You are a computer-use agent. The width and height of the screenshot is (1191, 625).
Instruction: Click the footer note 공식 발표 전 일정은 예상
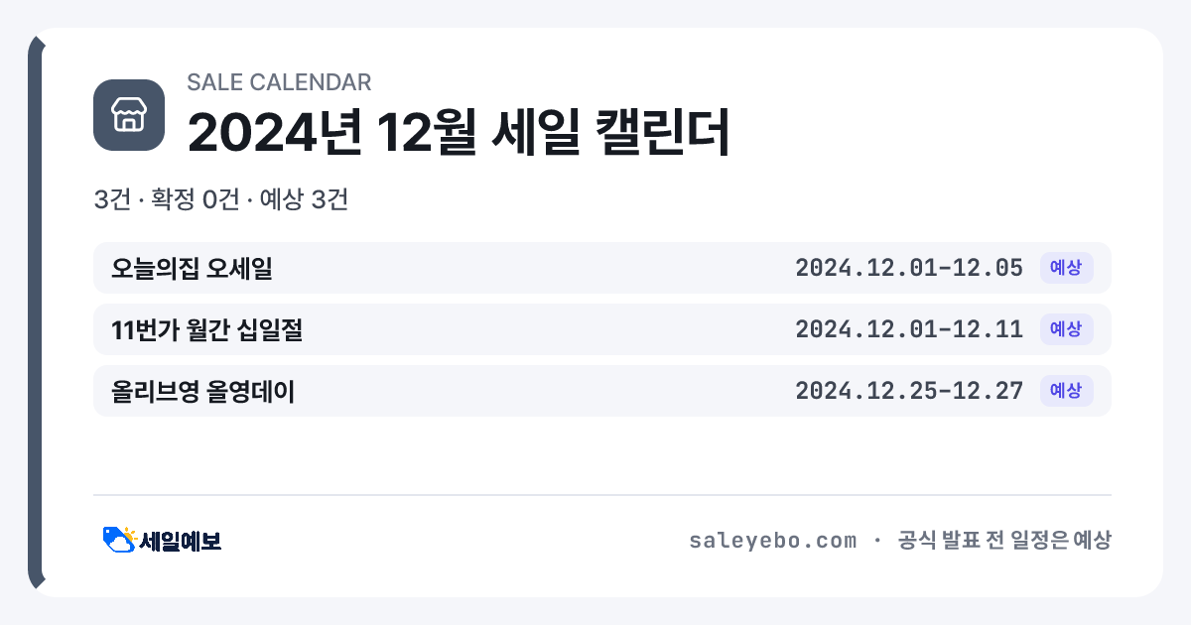pos(1004,541)
